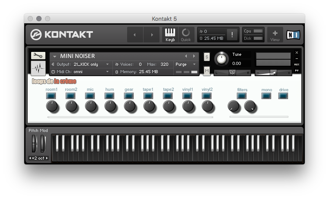Screen dimensions: 329x199
Task: Click the waveform instrument icon
Action: tap(38, 68)
